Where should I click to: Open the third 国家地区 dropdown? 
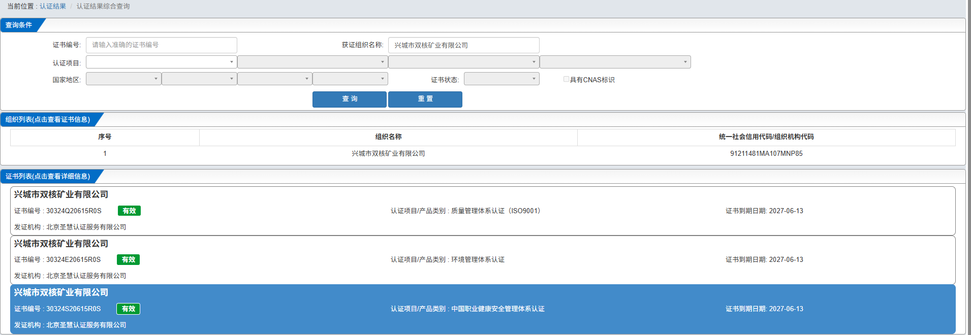274,79
